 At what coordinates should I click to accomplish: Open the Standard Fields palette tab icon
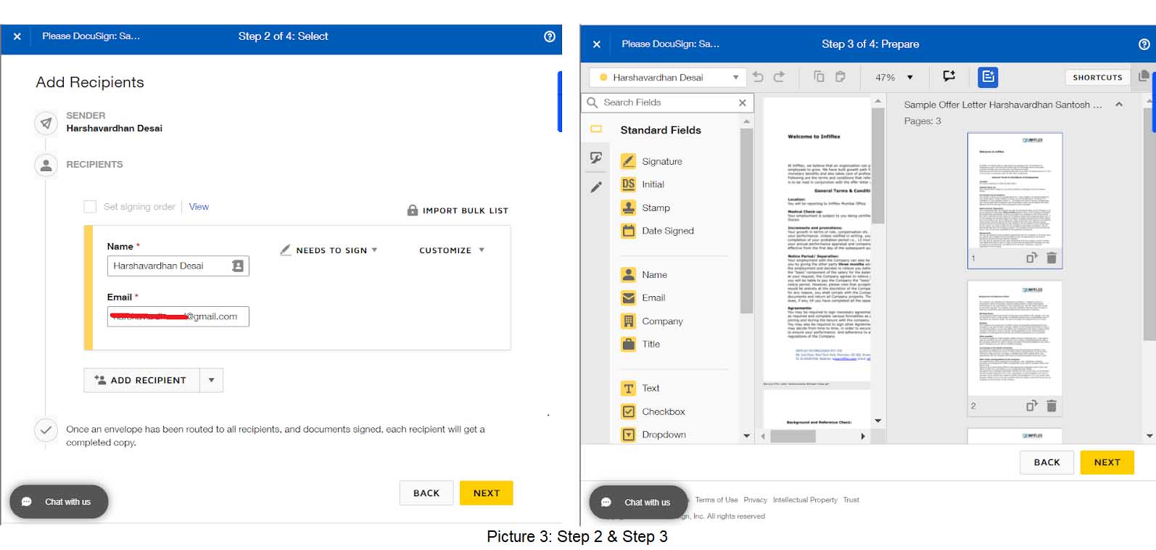pyautogui.click(x=596, y=129)
